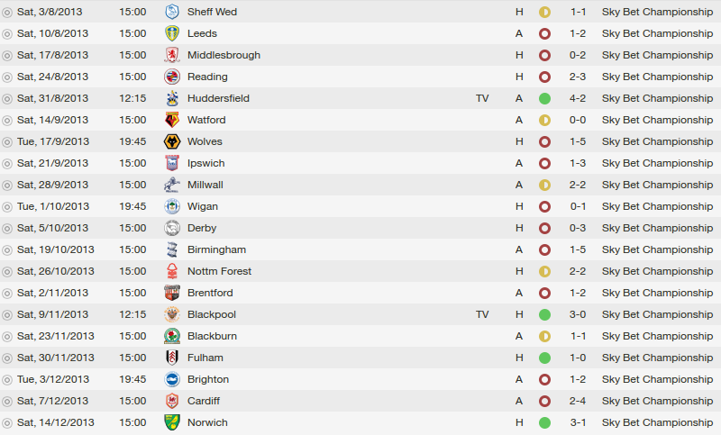Select the yellow draw indicator for Millwall
This screenshot has height=435, width=721.
pos(544,186)
